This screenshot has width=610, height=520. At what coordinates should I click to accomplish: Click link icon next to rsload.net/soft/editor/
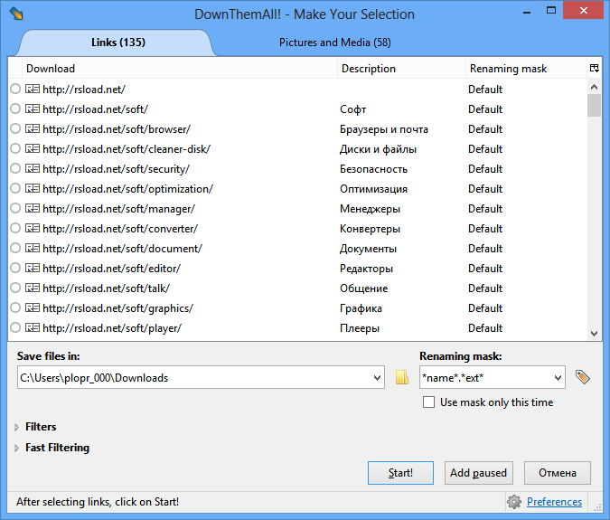click(x=33, y=269)
